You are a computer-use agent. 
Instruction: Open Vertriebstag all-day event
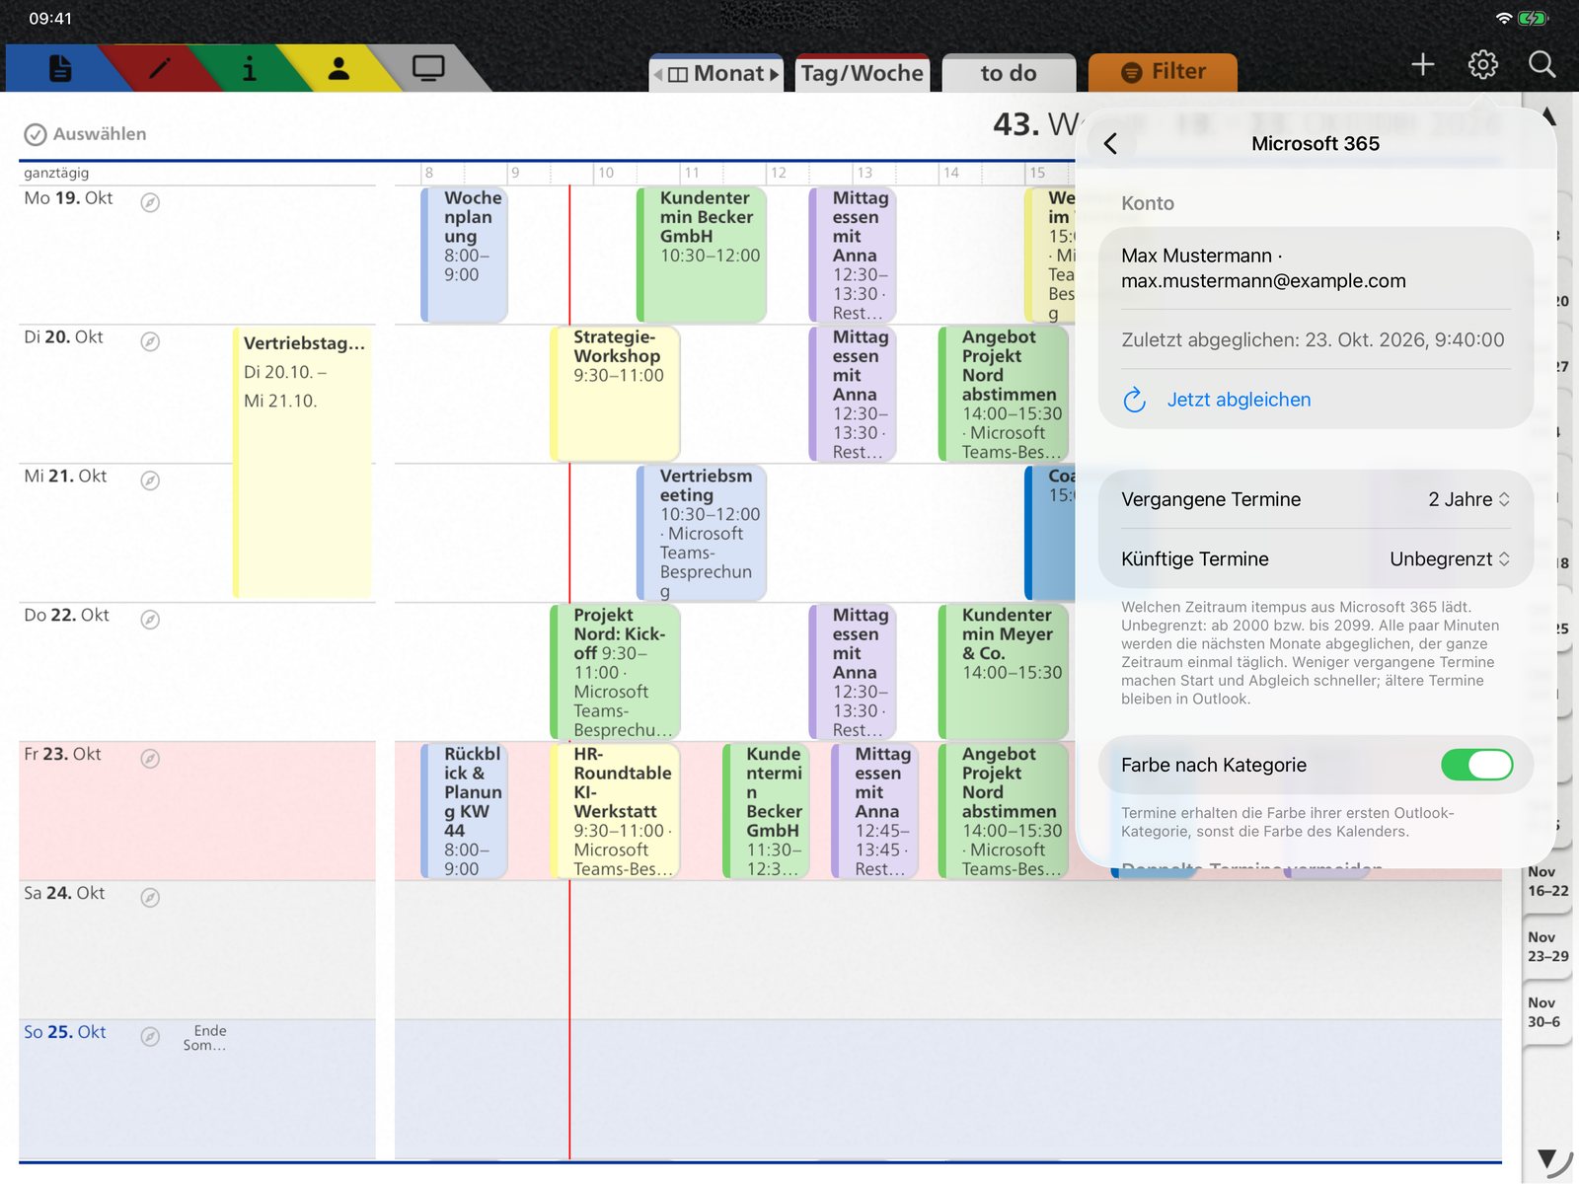pos(304,462)
